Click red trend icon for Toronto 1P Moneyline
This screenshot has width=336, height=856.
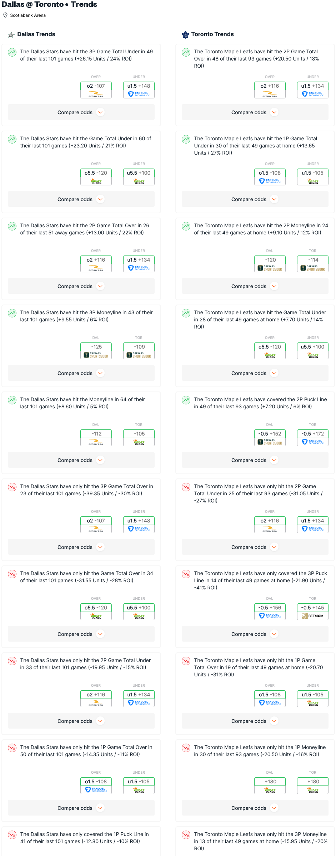[x=186, y=748]
